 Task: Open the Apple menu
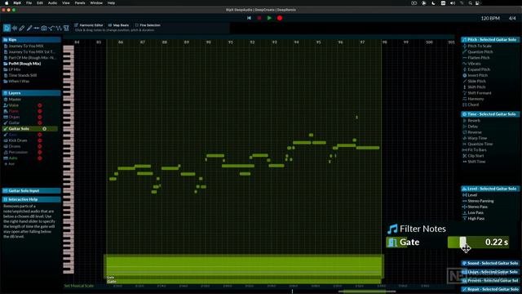[7, 3]
